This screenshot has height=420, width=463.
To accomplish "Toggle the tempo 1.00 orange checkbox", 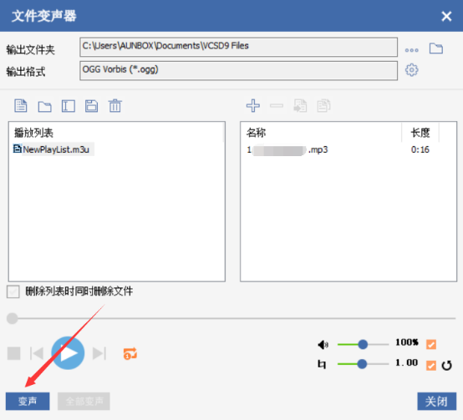I will [x=431, y=366].
